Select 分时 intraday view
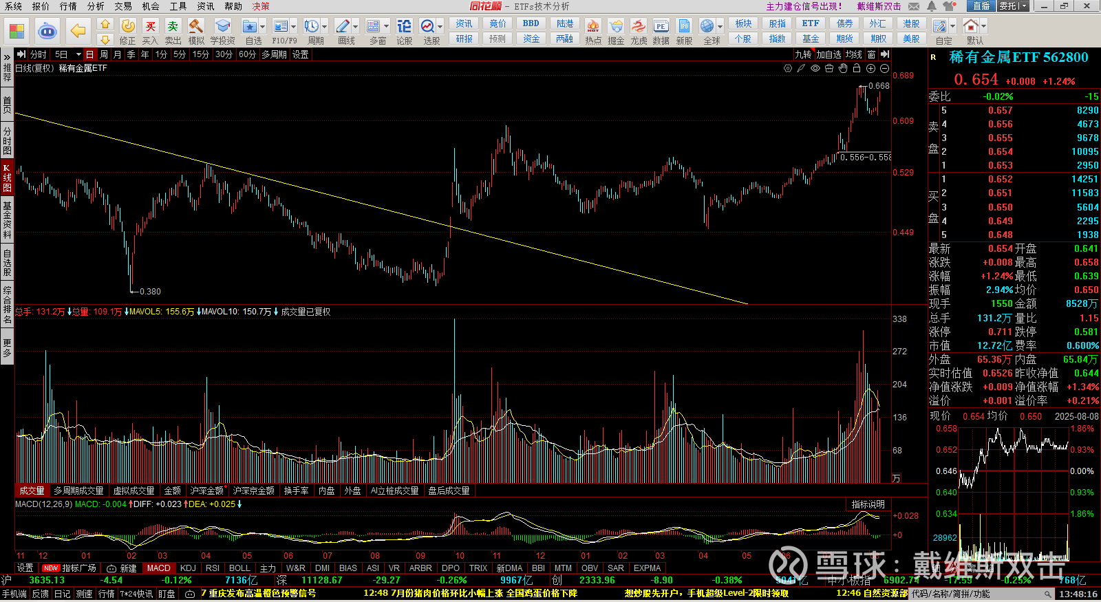 (x=39, y=54)
